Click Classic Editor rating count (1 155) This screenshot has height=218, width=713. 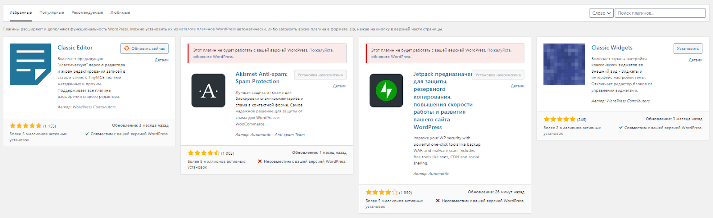[x=49, y=126]
